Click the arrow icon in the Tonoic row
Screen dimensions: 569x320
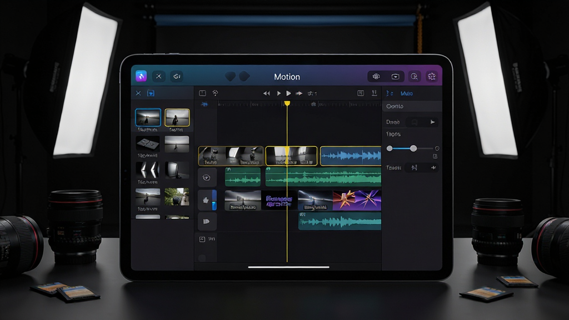pos(433,168)
